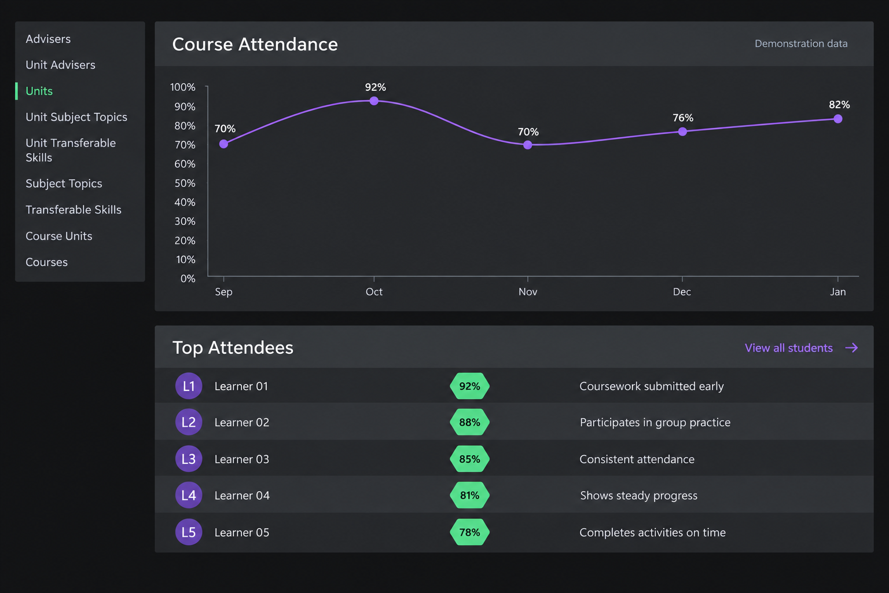Screen dimensions: 889x593
Task: Click the 'Coursework submitted early' note
Action: click(x=652, y=386)
